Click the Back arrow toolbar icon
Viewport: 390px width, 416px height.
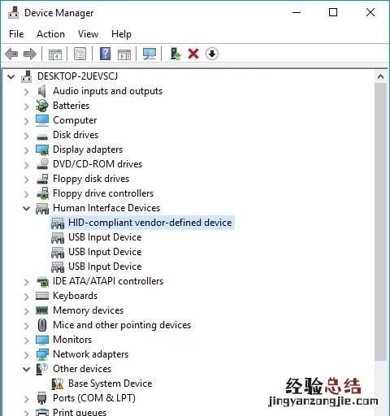(11, 54)
